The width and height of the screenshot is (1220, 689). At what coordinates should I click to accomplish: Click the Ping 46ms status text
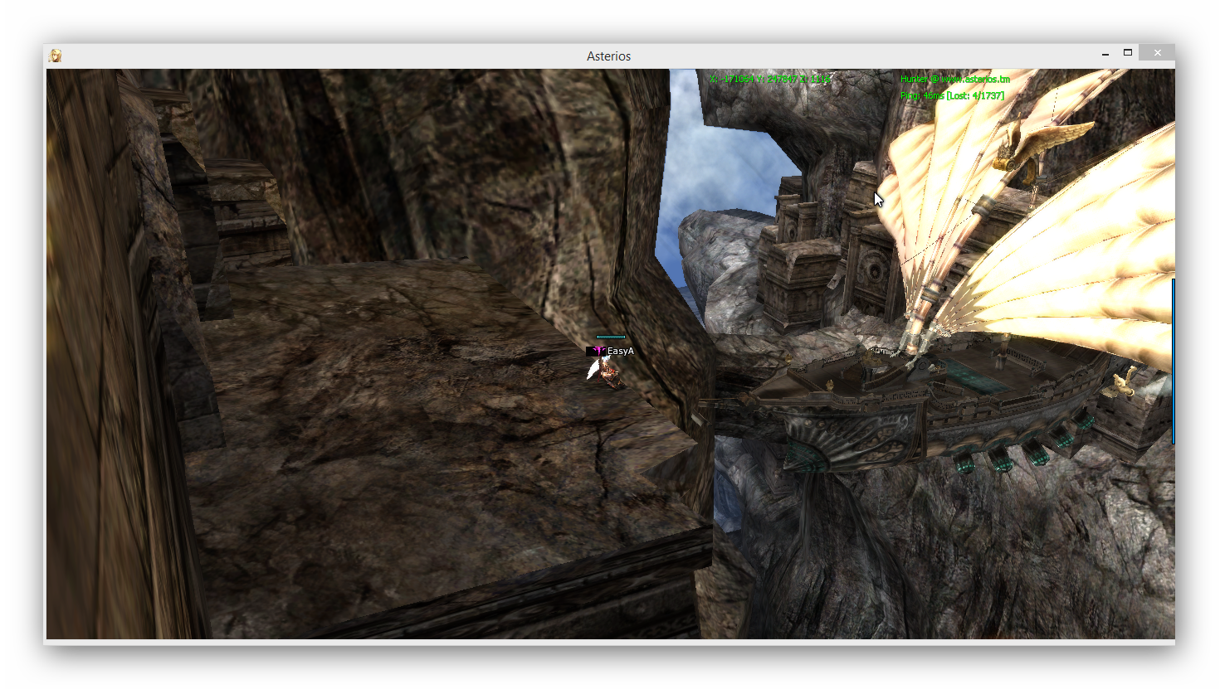point(952,96)
